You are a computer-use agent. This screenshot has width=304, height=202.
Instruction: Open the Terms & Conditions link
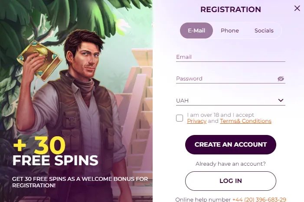[245, 121]
